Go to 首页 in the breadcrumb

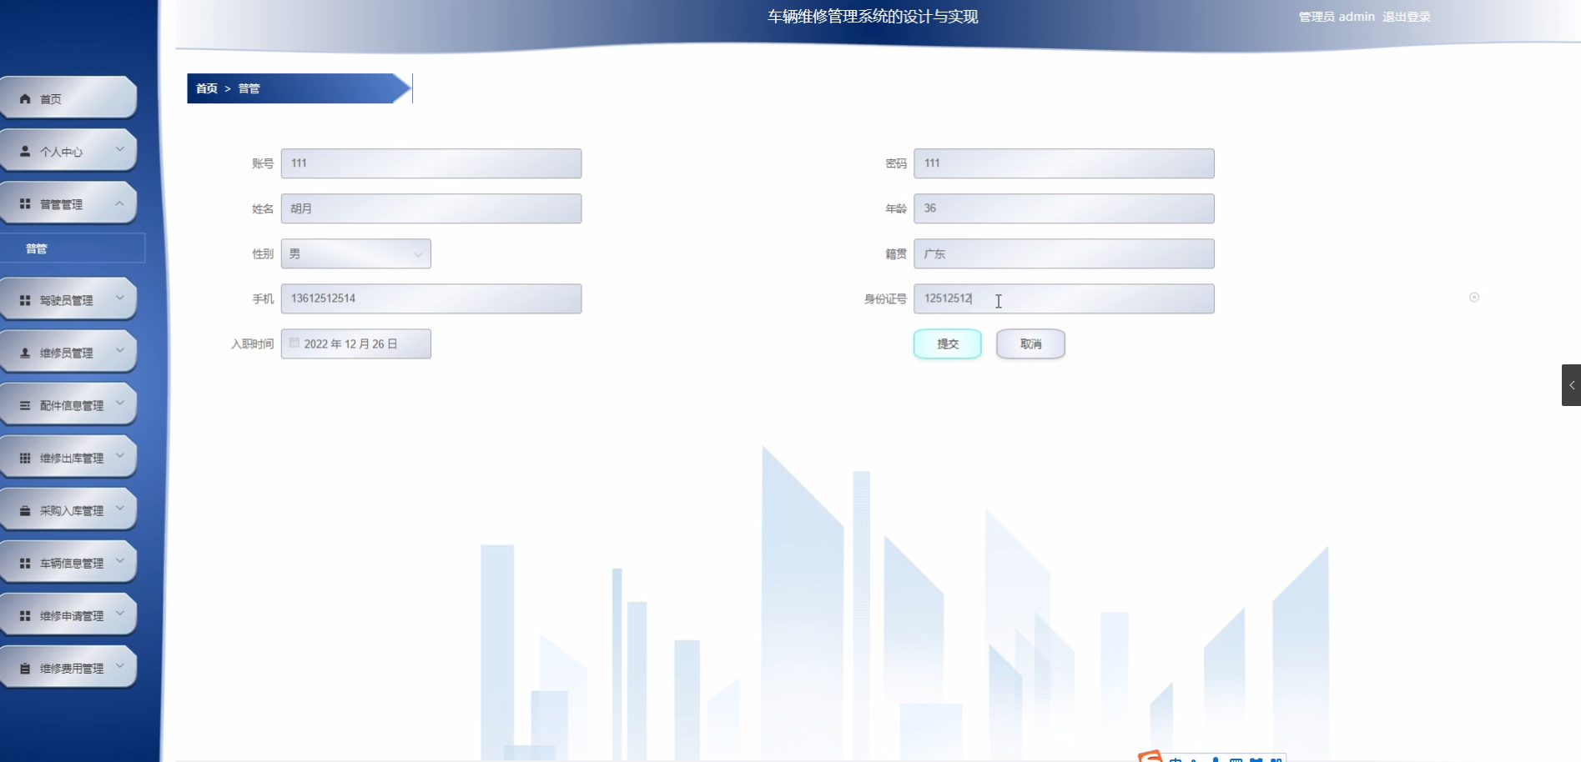207,88
